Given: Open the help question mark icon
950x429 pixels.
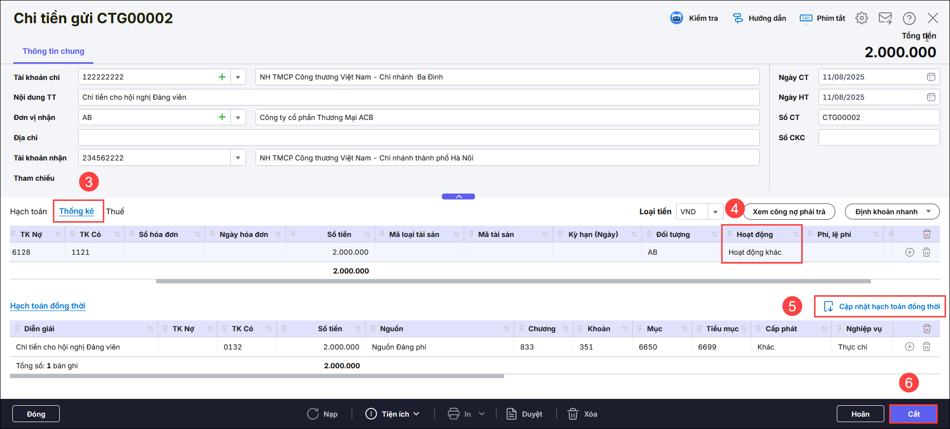Looking at the screenshot, I should (908, 18).
